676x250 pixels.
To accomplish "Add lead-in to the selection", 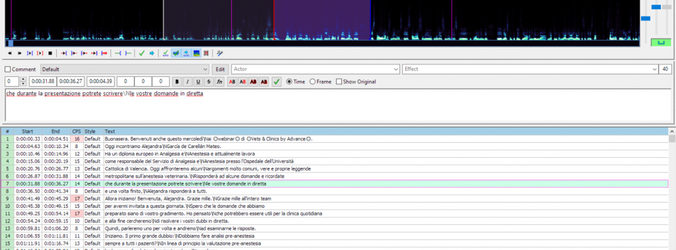I will (118, 53).
